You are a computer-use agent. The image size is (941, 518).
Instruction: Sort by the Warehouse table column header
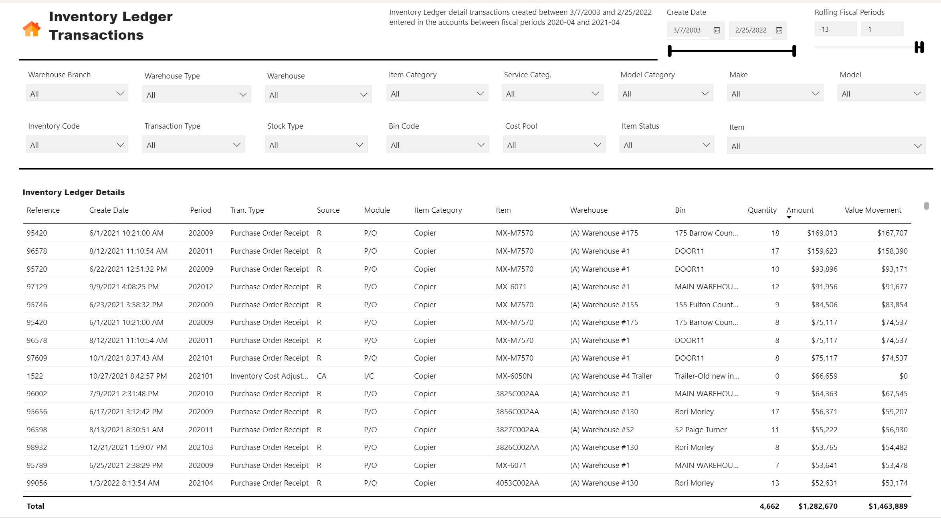pos(589,210)
